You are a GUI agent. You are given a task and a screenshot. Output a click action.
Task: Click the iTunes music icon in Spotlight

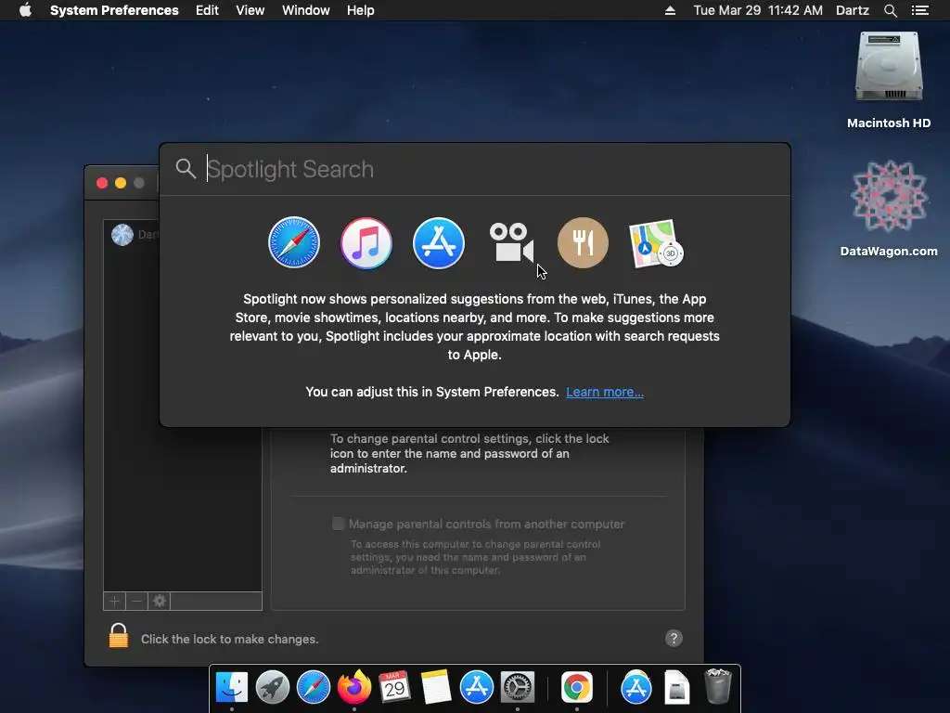tap(366, 242)
